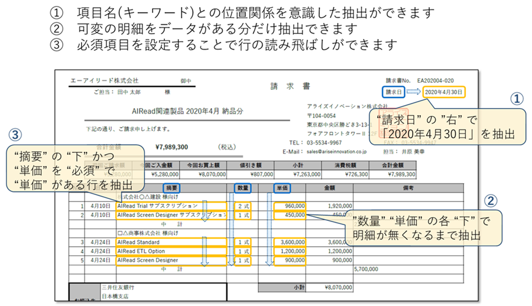
Task: Click 900,000 in the 金額 column
Action: point(342,260)
